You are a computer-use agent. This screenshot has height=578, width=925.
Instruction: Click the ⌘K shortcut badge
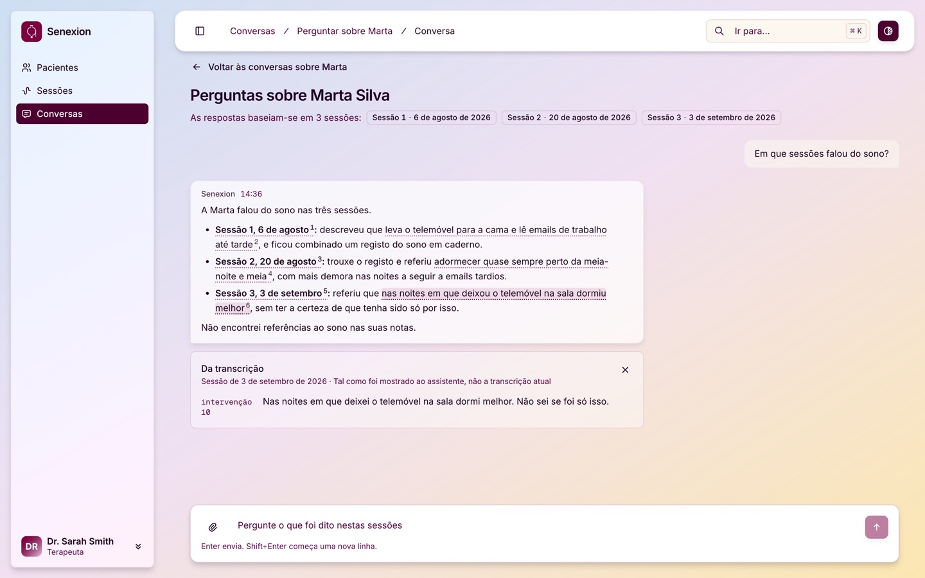[856, 31]
